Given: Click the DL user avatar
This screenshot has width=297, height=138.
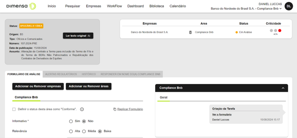Looking at the screenshot, I should 289,6.
